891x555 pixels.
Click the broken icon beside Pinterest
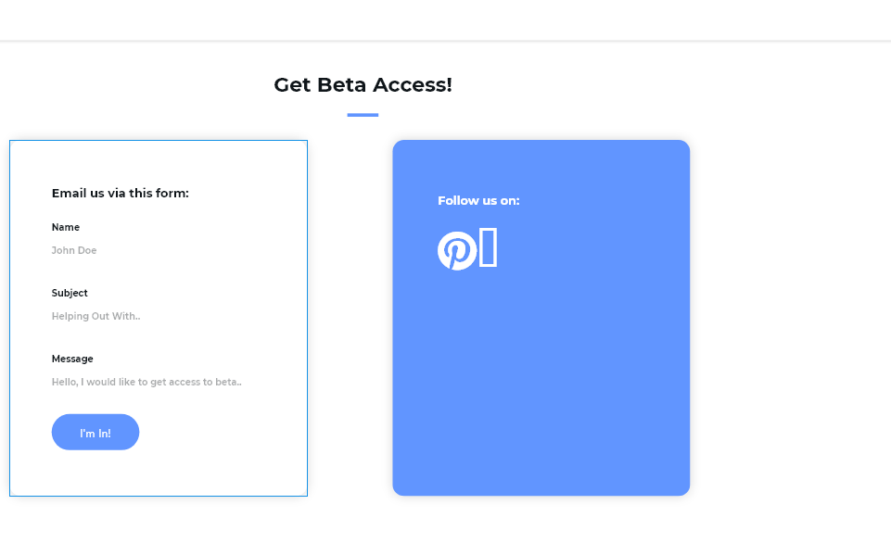[x=488, y=247]
